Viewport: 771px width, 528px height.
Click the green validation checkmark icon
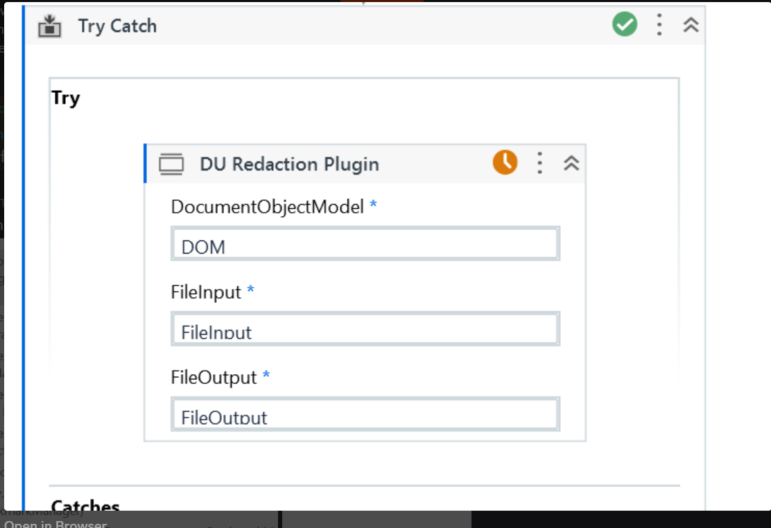pos(625,26)
